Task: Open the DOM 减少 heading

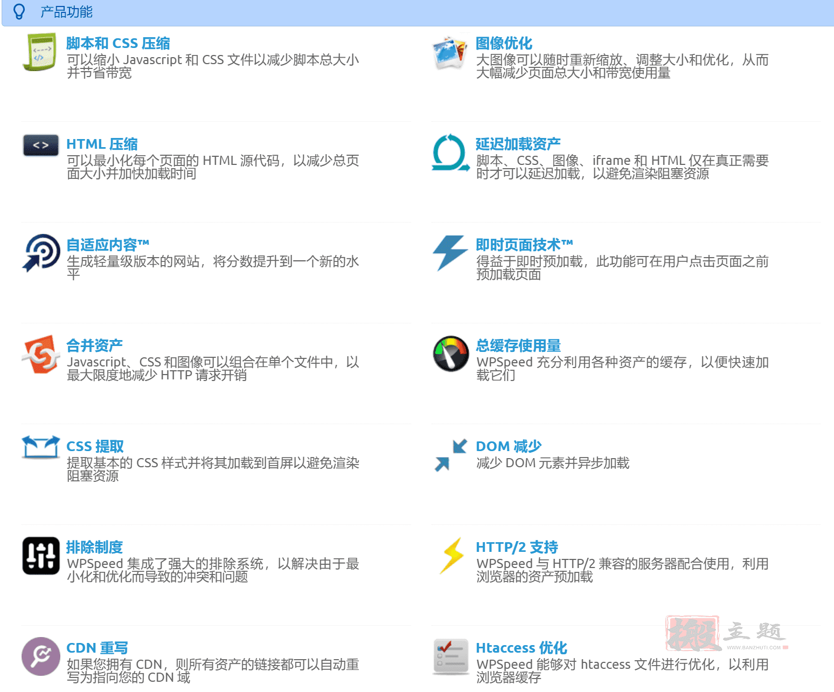Action: click(509, 446)
